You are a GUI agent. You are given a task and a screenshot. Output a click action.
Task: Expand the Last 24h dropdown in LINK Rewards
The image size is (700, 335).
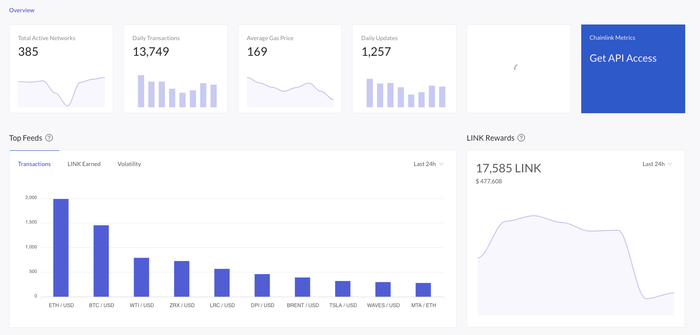657,164
